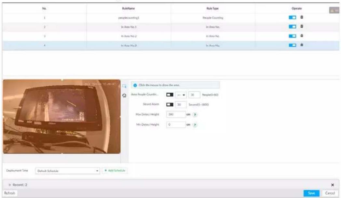The image size is (341, 198).
Task: Delete the In Area No.3 rule
Action: [302, 45]
